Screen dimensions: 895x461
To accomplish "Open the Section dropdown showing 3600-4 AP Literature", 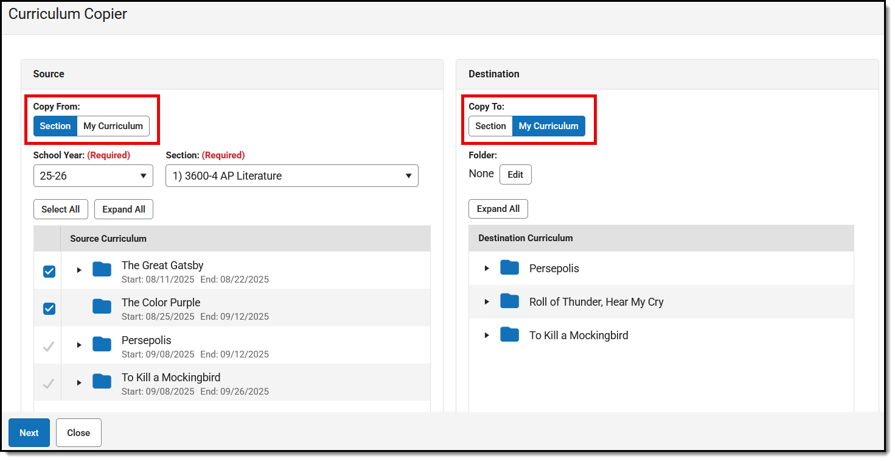I will (x=291, y=175).
